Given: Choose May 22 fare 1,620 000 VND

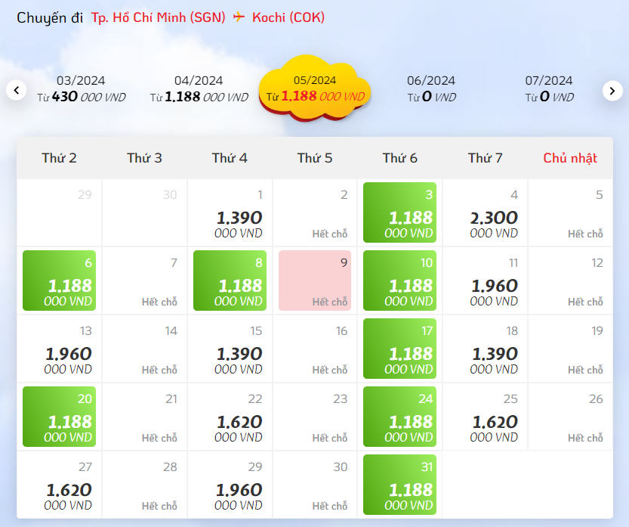Looking at the screenshot, I should click(230, 417).
